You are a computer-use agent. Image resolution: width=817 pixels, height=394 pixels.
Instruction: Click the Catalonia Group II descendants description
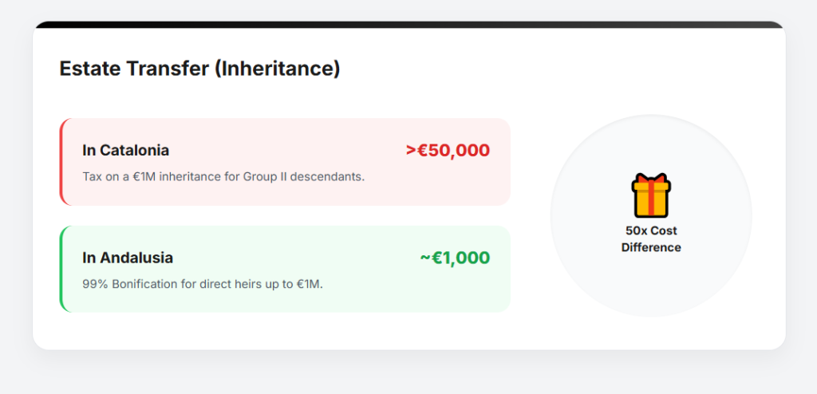(223, 176)
